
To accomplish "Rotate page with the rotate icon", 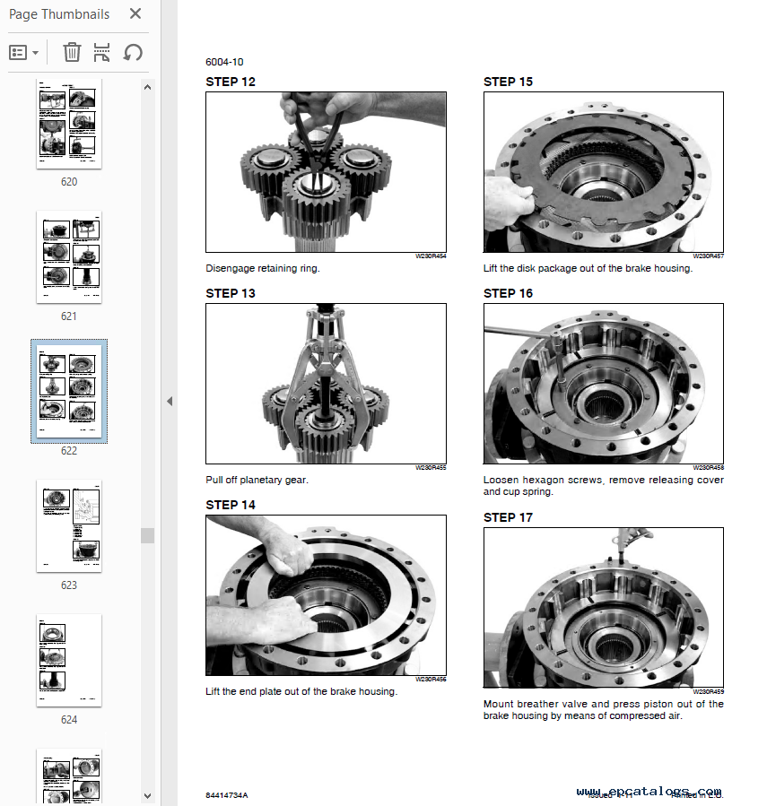I will [x=133, y=52].
